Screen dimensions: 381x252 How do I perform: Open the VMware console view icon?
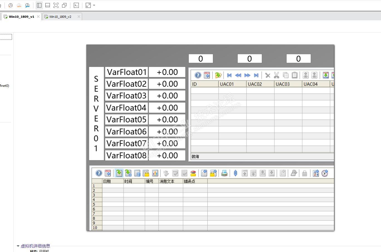click(76, 5)
